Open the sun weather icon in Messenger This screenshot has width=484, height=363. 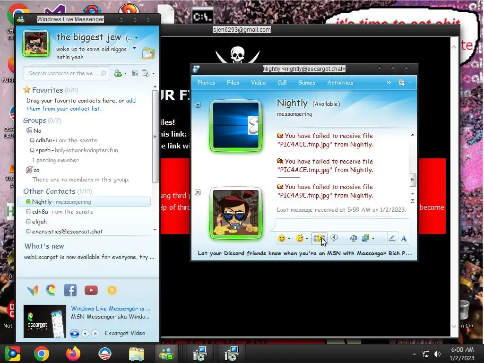(112, 290)
